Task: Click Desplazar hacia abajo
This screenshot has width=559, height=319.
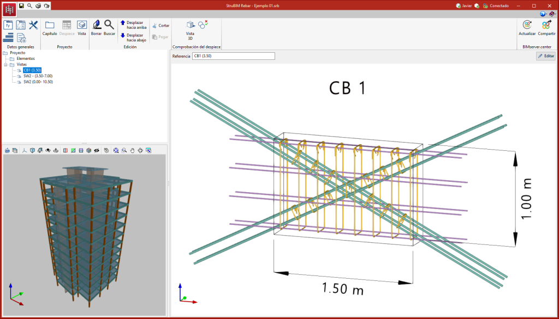Action: coord(133,38)
